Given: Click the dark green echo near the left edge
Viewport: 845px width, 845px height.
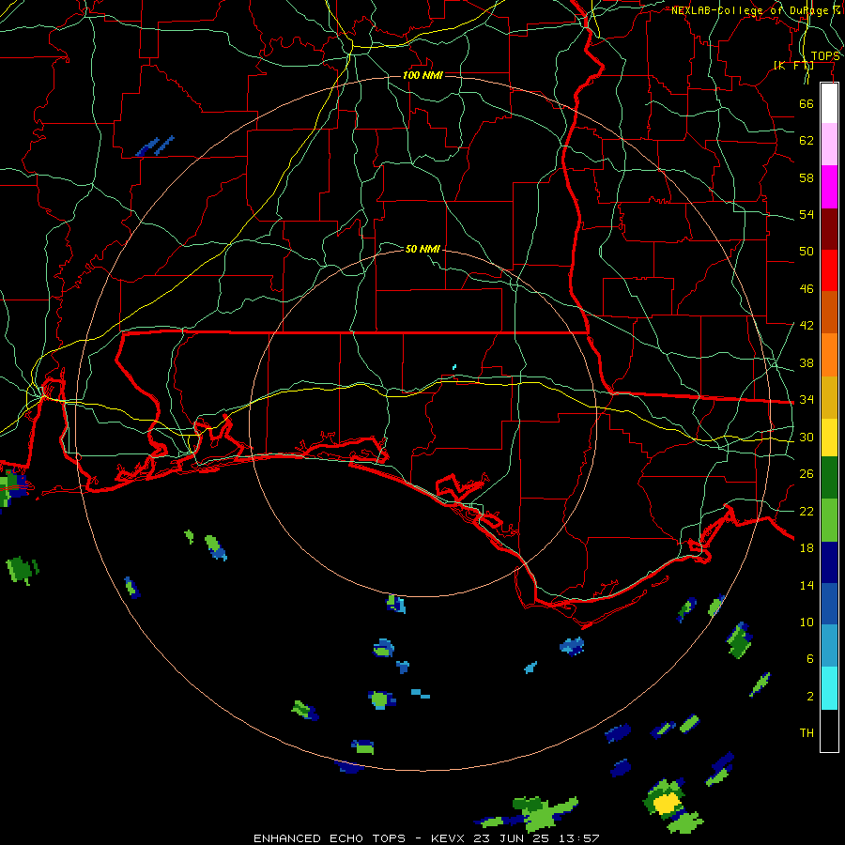Looking at the screenshot, I should click(23, 570).
